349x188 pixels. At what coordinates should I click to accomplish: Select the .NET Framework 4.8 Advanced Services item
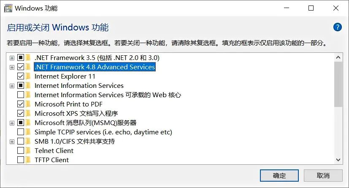point(95,67)
